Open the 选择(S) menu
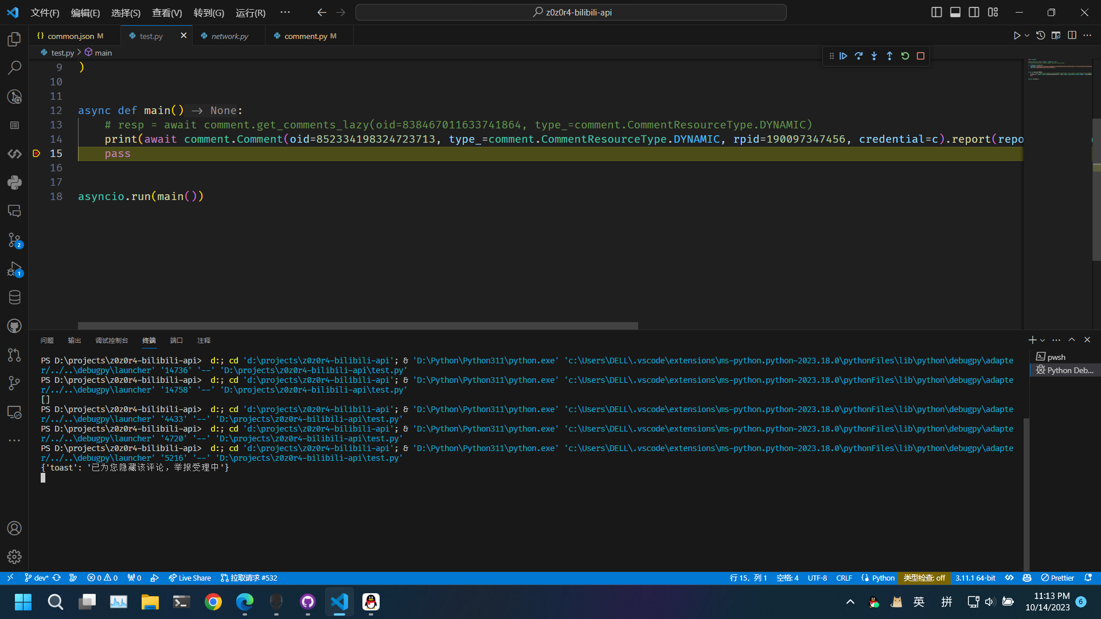The image size is (1101, 619). point(126,13)
